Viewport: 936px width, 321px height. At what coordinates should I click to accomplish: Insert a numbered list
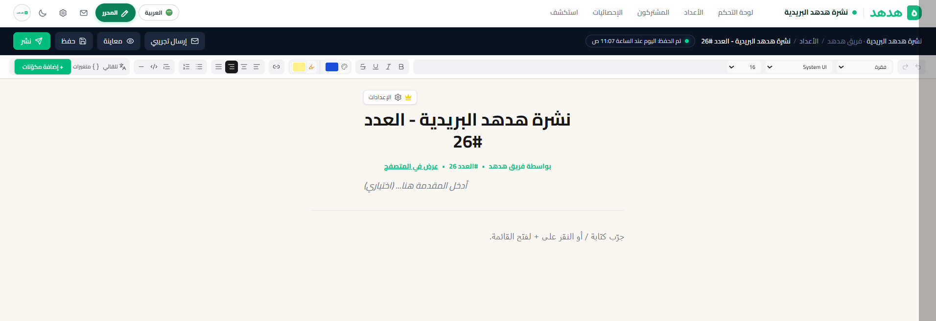[x=187, y=67]
